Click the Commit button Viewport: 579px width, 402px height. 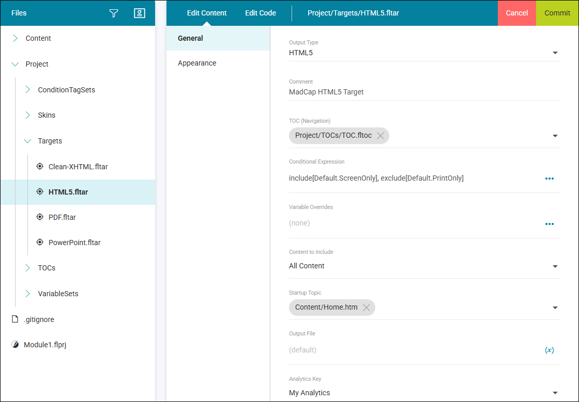(x=557, y=13)
